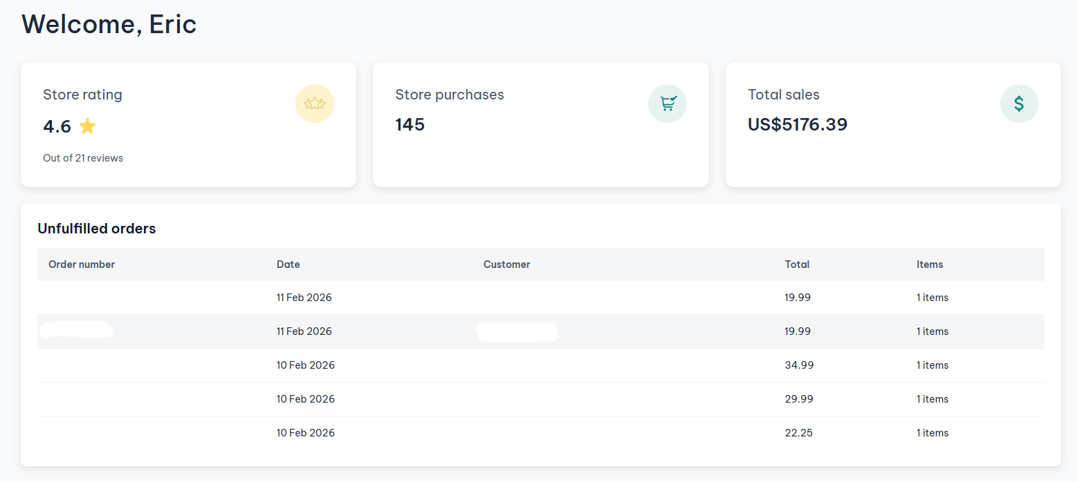Sort by Date column header
The image size is (1077, 482).
click(x=288, y=264)
